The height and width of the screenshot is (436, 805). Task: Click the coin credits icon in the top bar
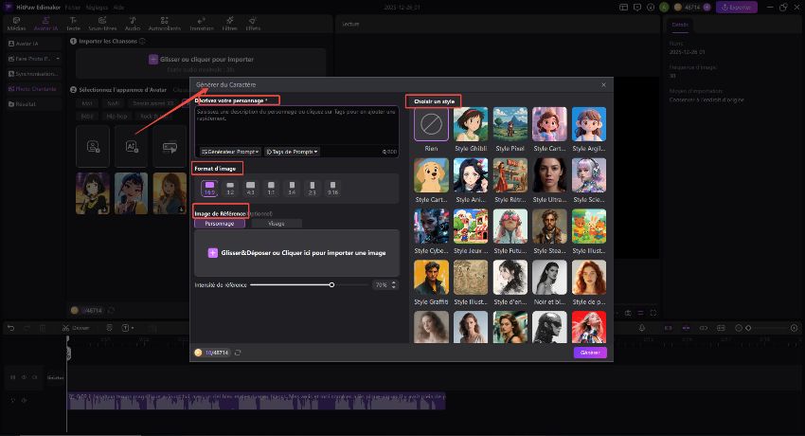[678, 8]
